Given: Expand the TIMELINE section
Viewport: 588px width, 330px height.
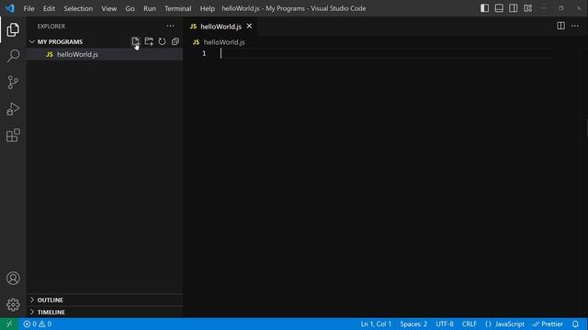Looking at the screenshot, I should pyautogui.click(x=32, y=312).
